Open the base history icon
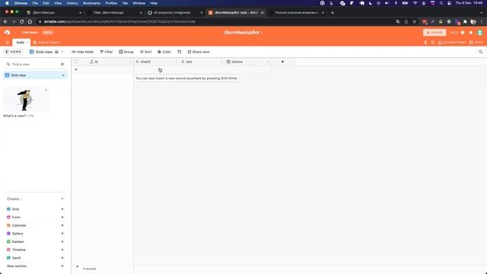The width and height of the screenshot is (487, 274). [x=432, y=43]
